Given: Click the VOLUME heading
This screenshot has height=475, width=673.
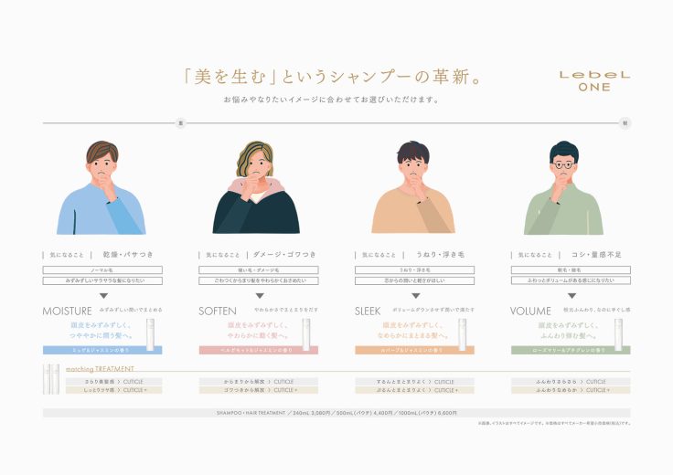Looking at the screenshot, I should (530, 311).
